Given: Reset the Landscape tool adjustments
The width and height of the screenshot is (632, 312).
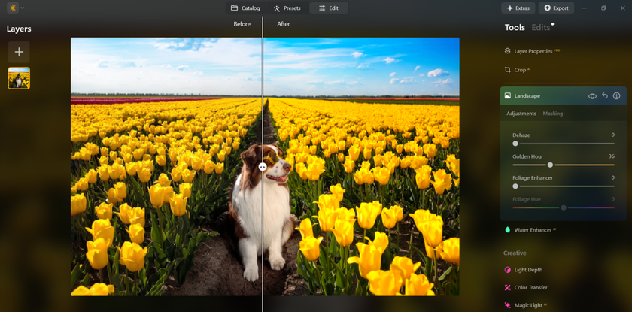Looking at the screenshot, I should (605, 95).
